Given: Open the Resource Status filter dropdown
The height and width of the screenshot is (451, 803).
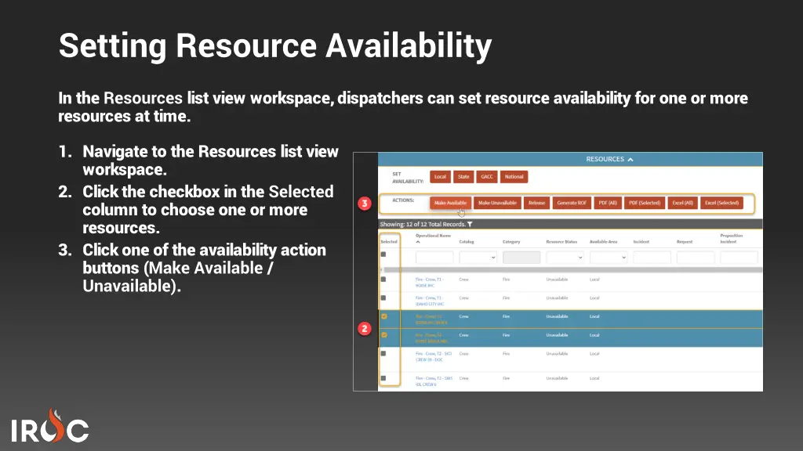Looking at the screenshot, I should pyautogui.click(x=565, y=257).
